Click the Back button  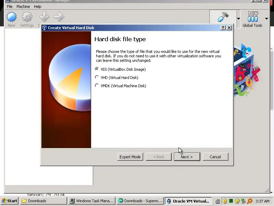point(159,157)
